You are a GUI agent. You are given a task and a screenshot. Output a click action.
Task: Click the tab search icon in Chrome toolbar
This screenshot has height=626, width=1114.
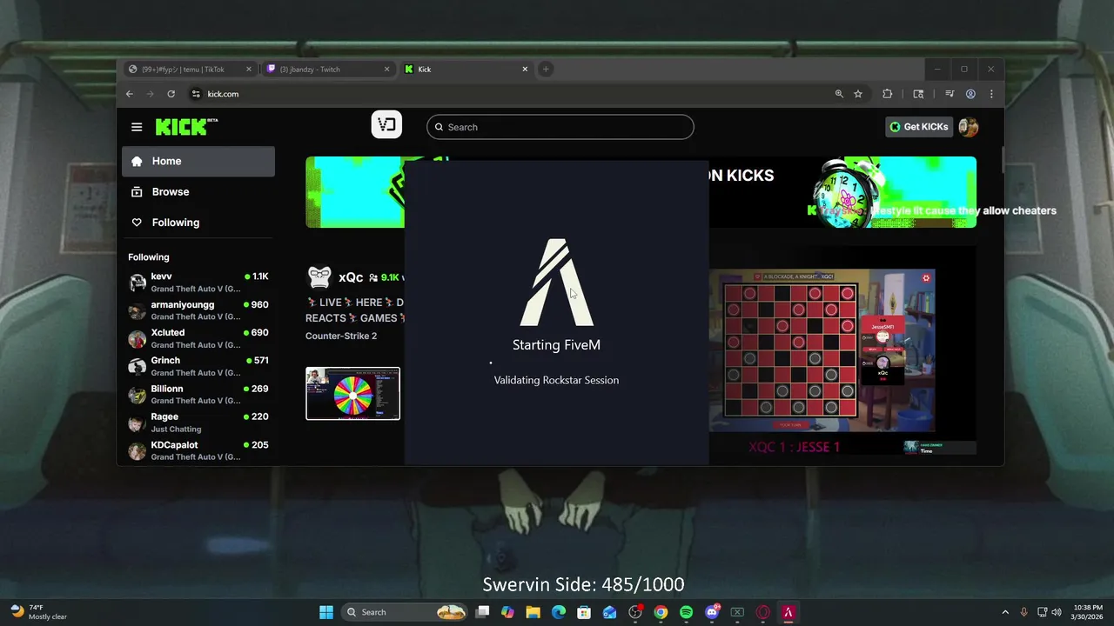click(918, 94)
